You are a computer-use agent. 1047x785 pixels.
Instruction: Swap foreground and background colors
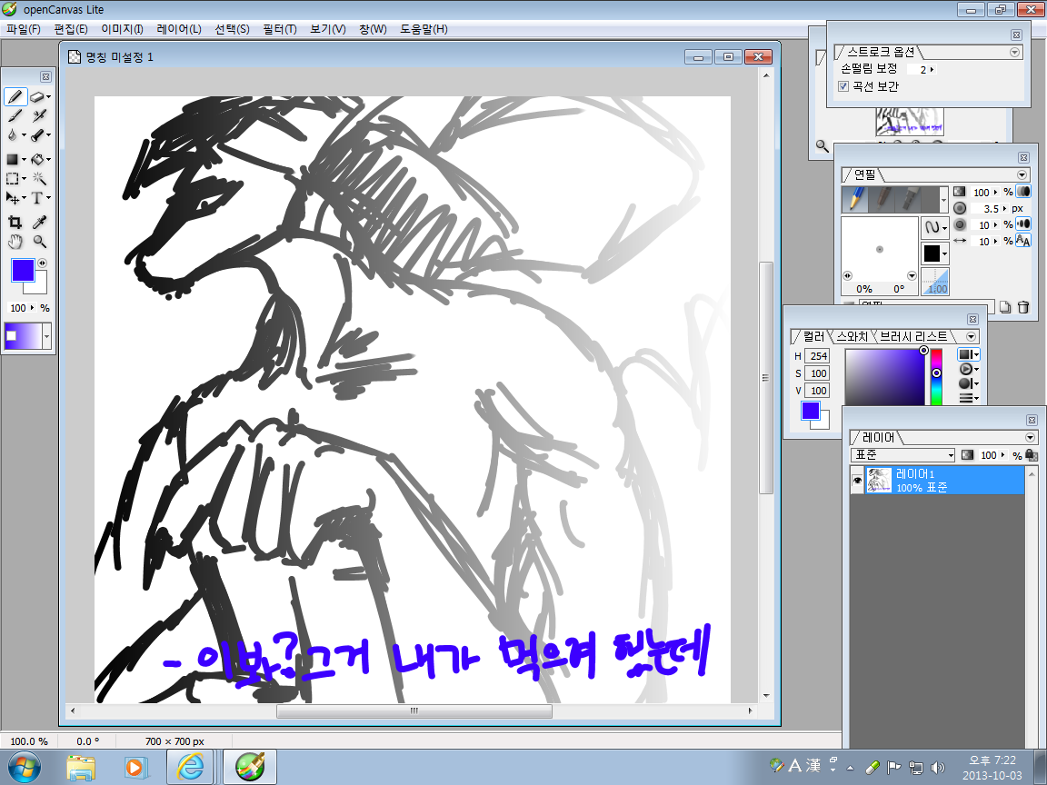[x=43, y=263]
